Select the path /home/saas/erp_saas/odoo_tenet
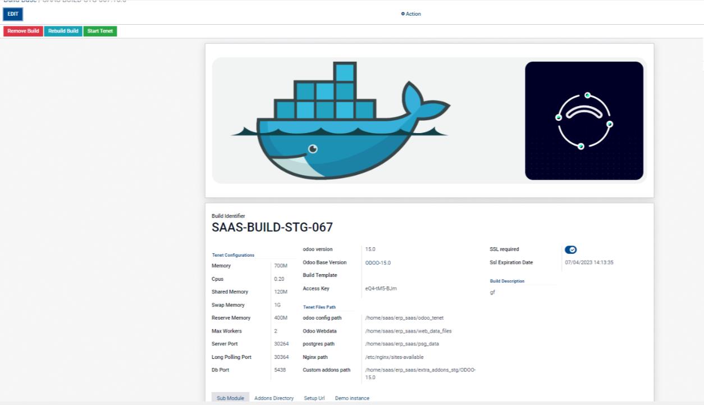Viewport: 704px width, 405px height. click(x=404, y=318)
